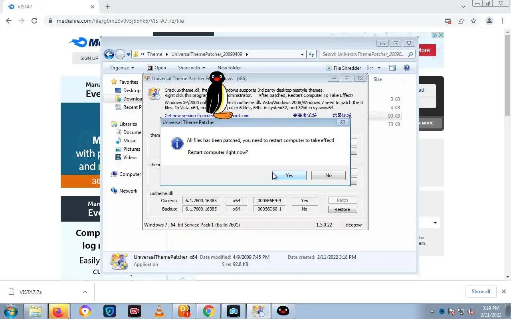511x319 pixels.
Task: Click the blue information icon in dialog
Action: (x=177, y=144)
